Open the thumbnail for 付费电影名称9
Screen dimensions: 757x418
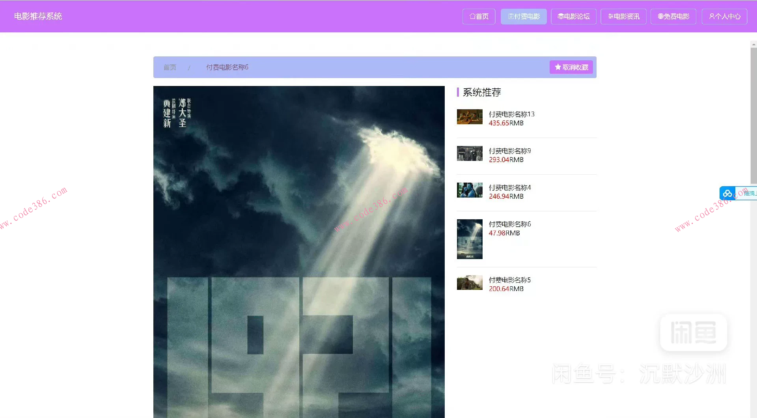[x=470, y=153]
